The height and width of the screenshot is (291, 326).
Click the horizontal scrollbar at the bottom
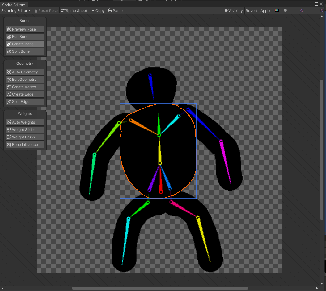[161, 288]
